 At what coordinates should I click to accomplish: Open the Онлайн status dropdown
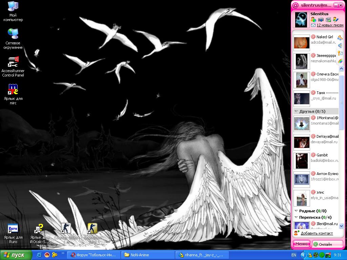[x=328, y=244]
